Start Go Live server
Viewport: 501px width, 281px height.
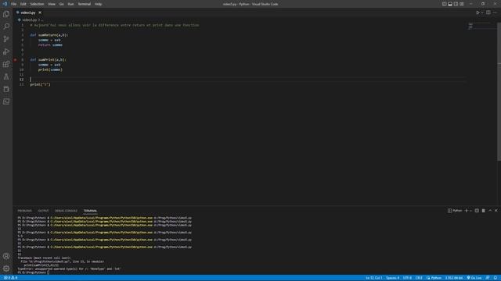tap(474, 278)
